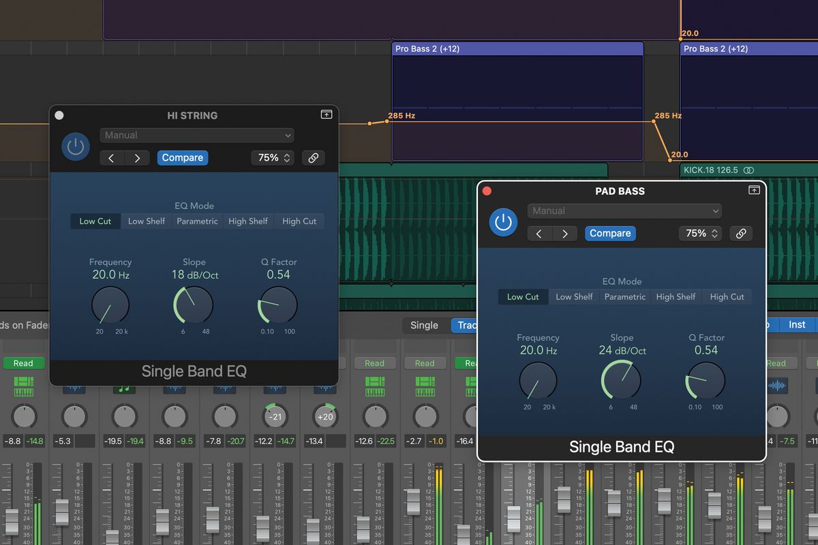
Task: Open the Manual preset dropdown in PAD BASS
Action: pos(624,211)
